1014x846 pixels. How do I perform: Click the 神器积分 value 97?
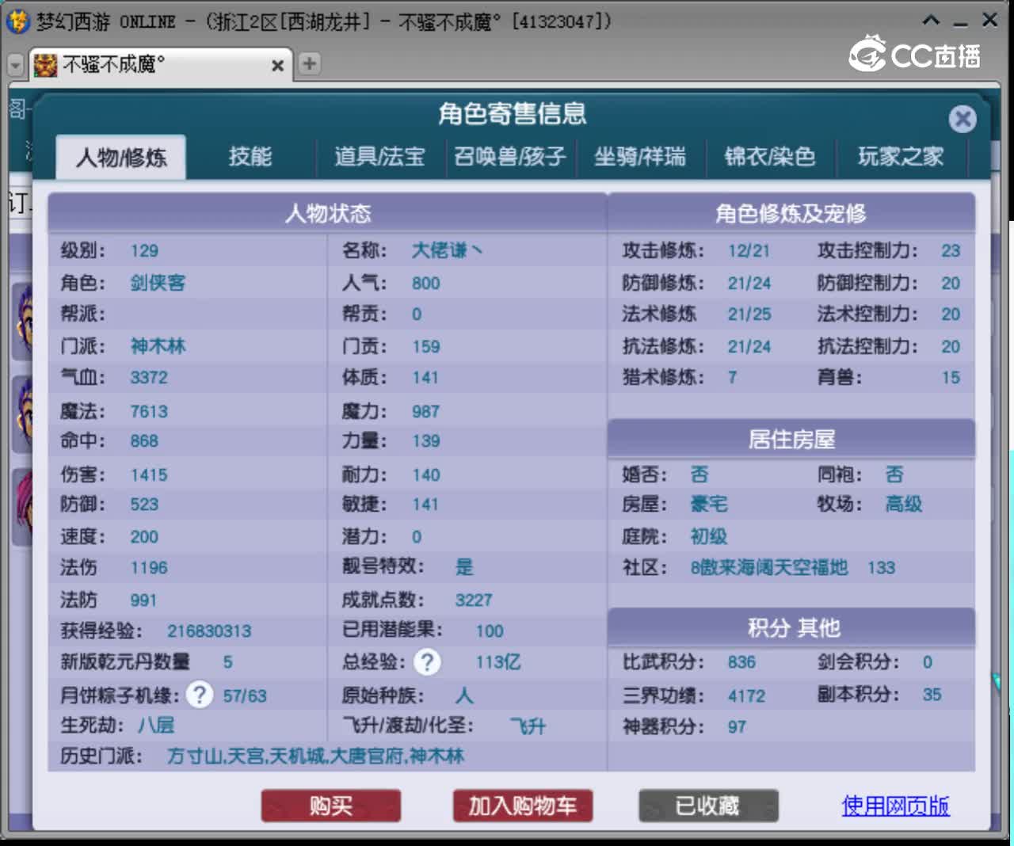click(737, 727)
